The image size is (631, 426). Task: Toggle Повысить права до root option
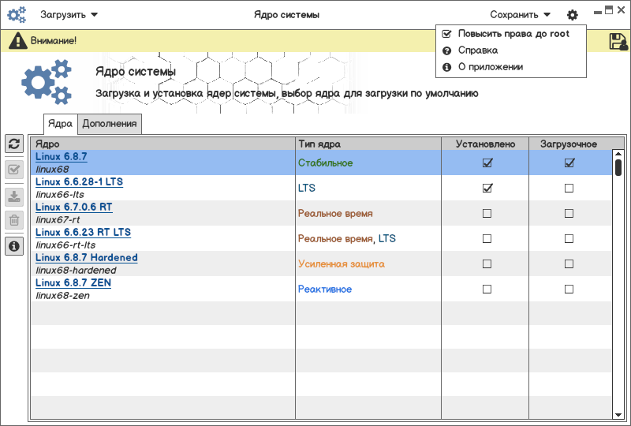(513, 34)
